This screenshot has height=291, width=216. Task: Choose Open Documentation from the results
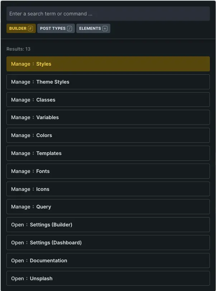(108, 261)
